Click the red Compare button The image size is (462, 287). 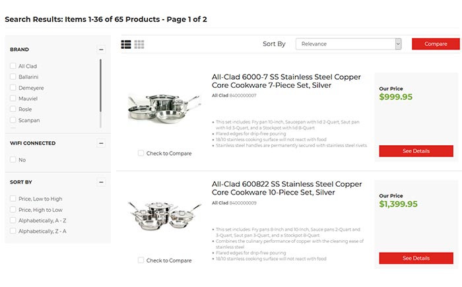click(436, 44)
